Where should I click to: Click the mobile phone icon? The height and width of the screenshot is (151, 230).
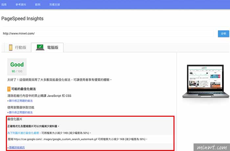(x=11, y=47)
